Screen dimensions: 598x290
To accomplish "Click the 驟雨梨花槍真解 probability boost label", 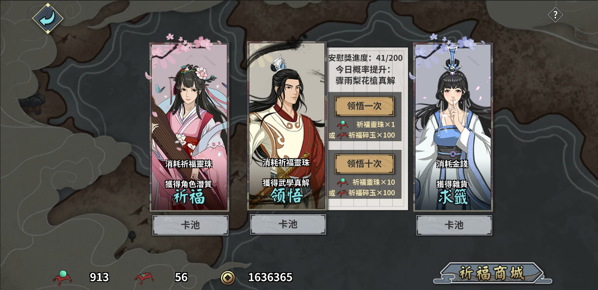I will point(365,81).
